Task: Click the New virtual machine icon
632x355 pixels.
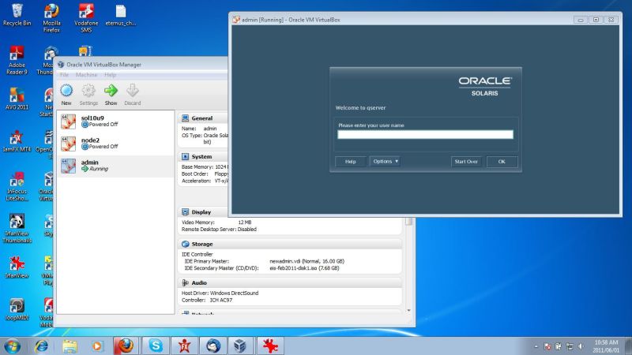Action: [x=66, y=91]
